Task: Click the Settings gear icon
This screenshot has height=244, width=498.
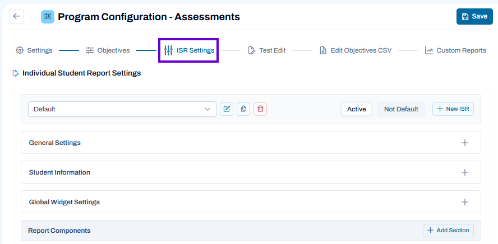Action: [x=20, y=50]
